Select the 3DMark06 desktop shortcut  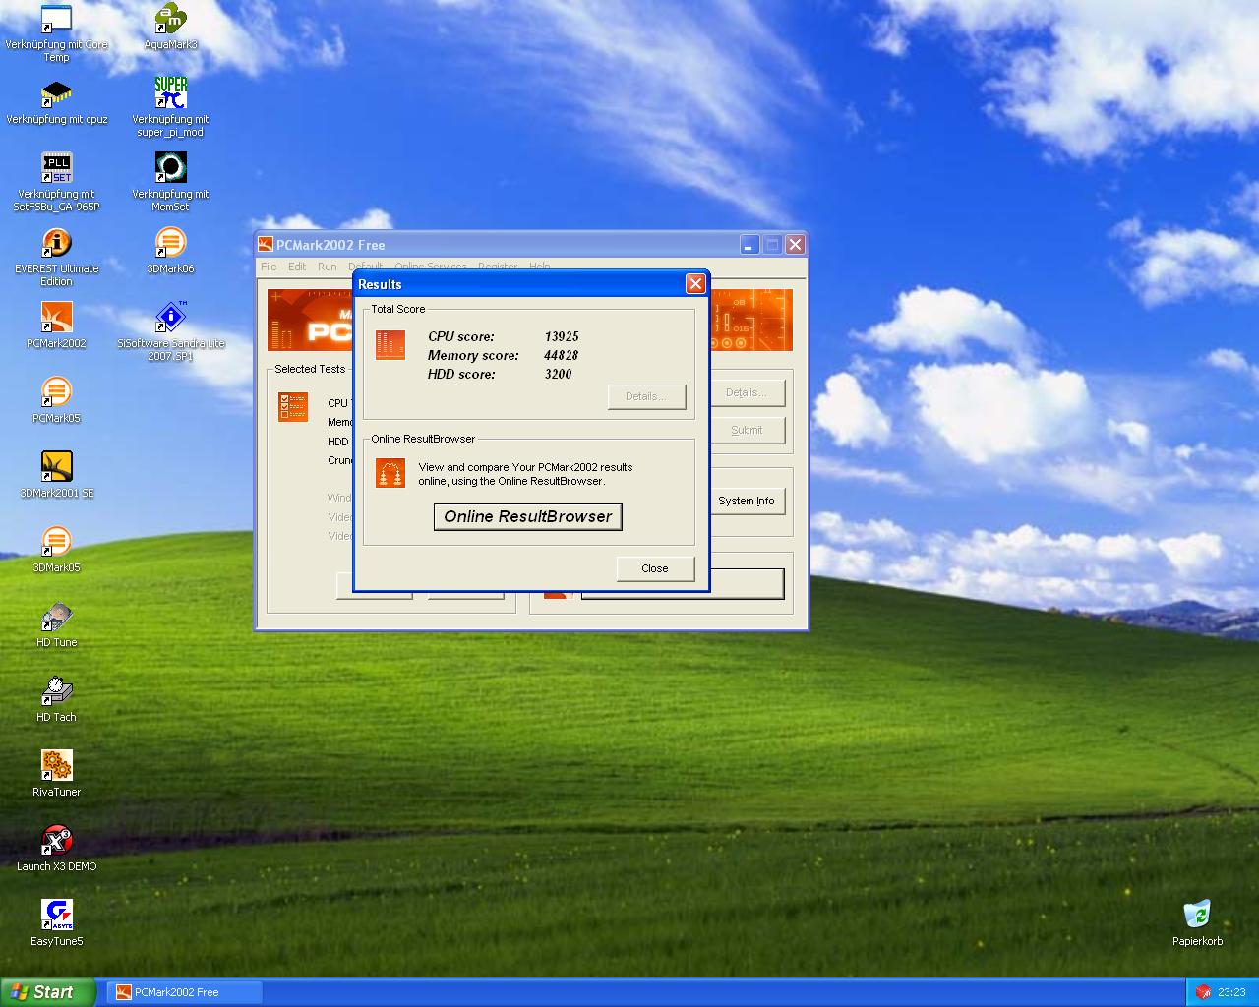[x=170, y=243]
